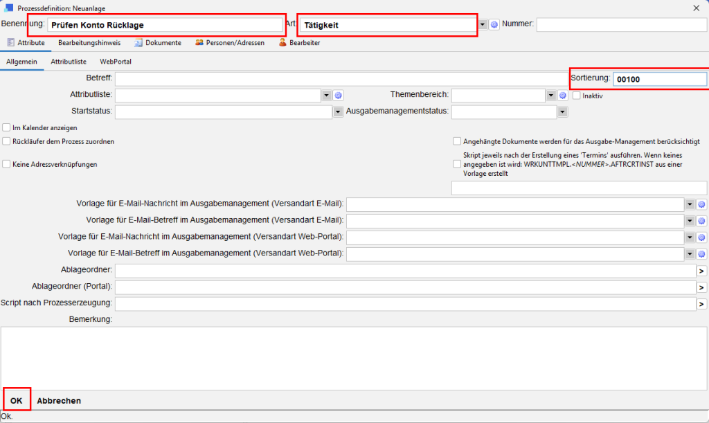Viewport: 709px width, 423px height.
Task: Click the gear icon next to Art dropdown
Action: 494,25
